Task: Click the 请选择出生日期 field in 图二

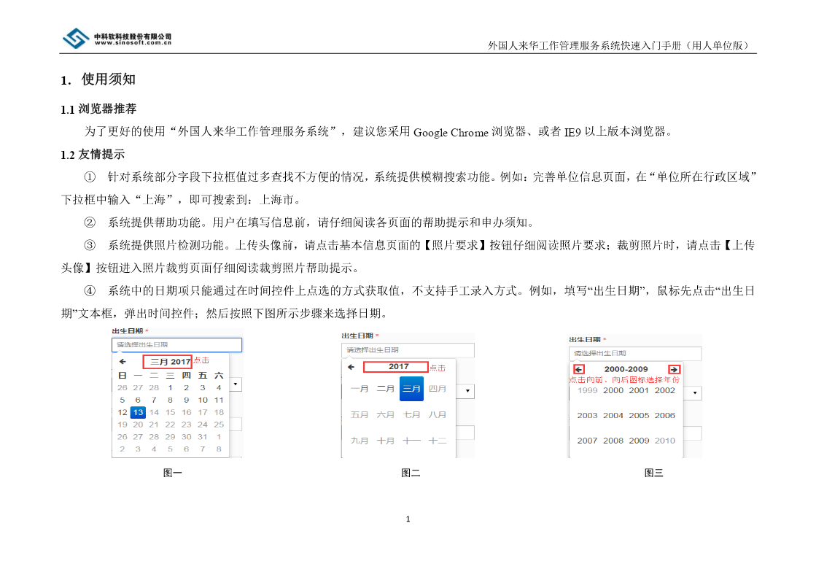Action: [x=408, y=350]
